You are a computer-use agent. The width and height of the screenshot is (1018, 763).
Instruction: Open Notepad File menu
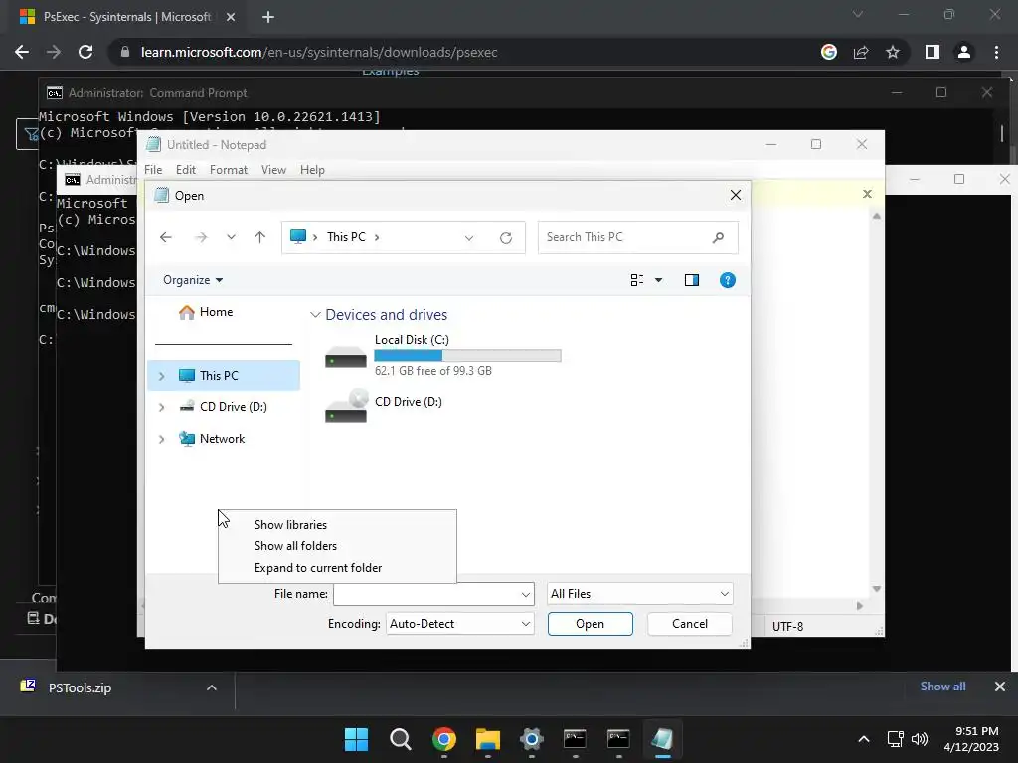[x=153, y=170]
